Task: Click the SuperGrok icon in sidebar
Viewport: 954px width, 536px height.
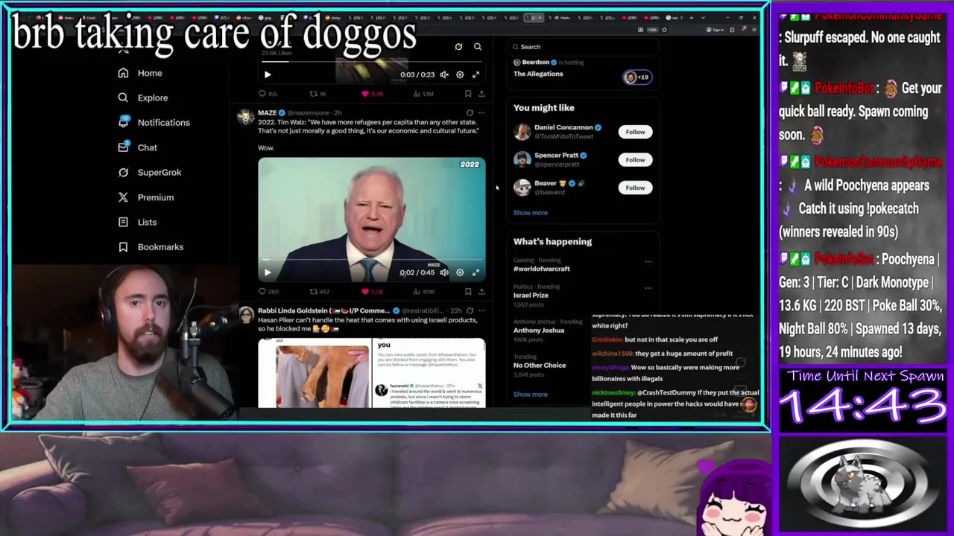Action: [x=123, y=172]
